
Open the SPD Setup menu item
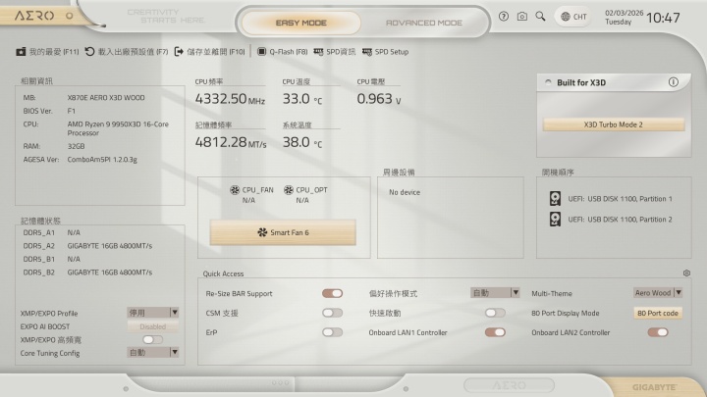pos(386,52)
